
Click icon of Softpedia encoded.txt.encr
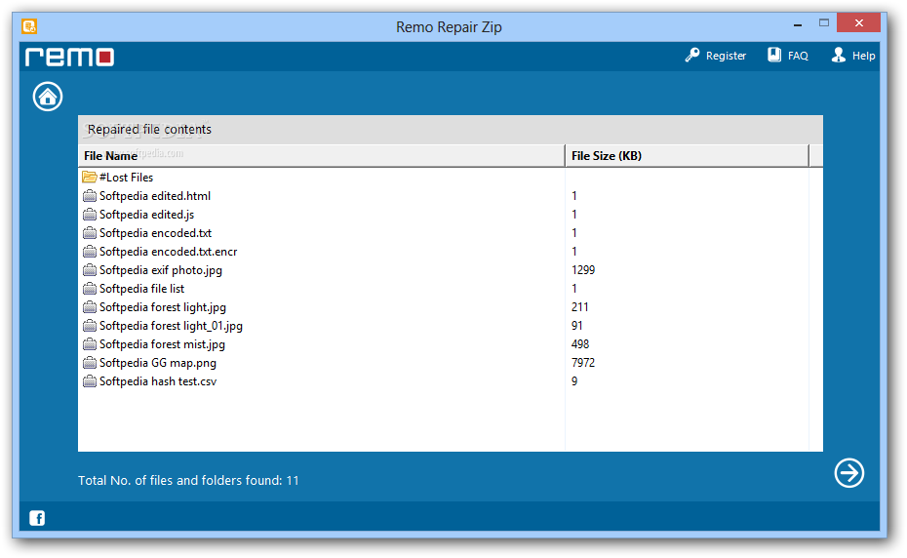(89, 252)
